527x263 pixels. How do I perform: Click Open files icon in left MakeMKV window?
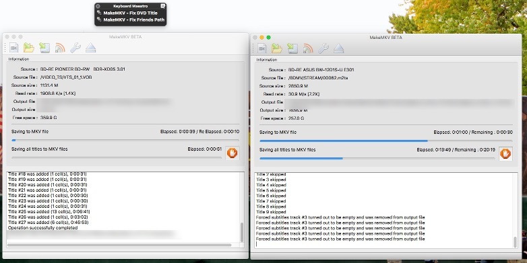tap(29, 48)
